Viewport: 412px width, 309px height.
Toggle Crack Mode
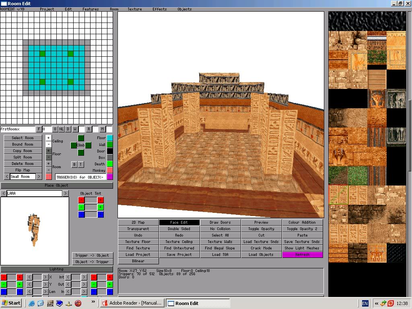point(261,248)
